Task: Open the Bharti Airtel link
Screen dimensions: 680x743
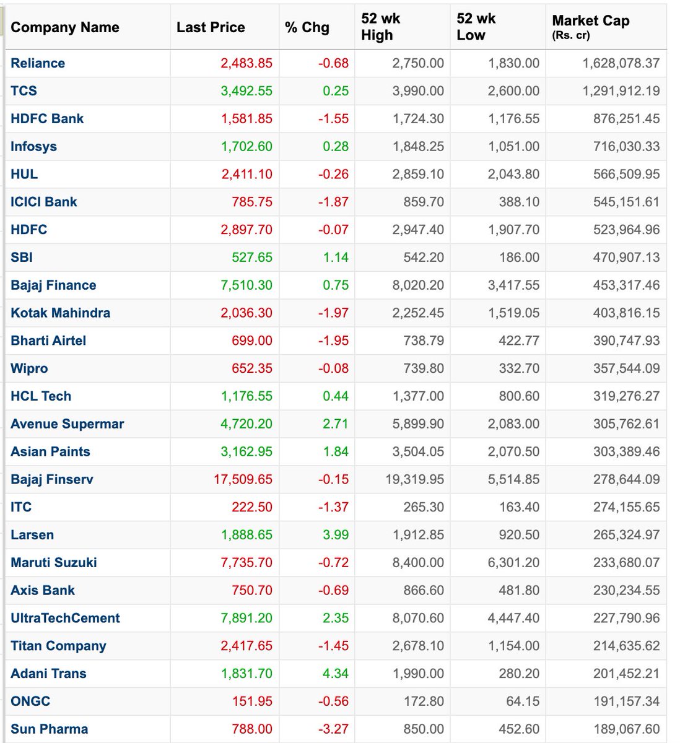Action: click(48, 341)
